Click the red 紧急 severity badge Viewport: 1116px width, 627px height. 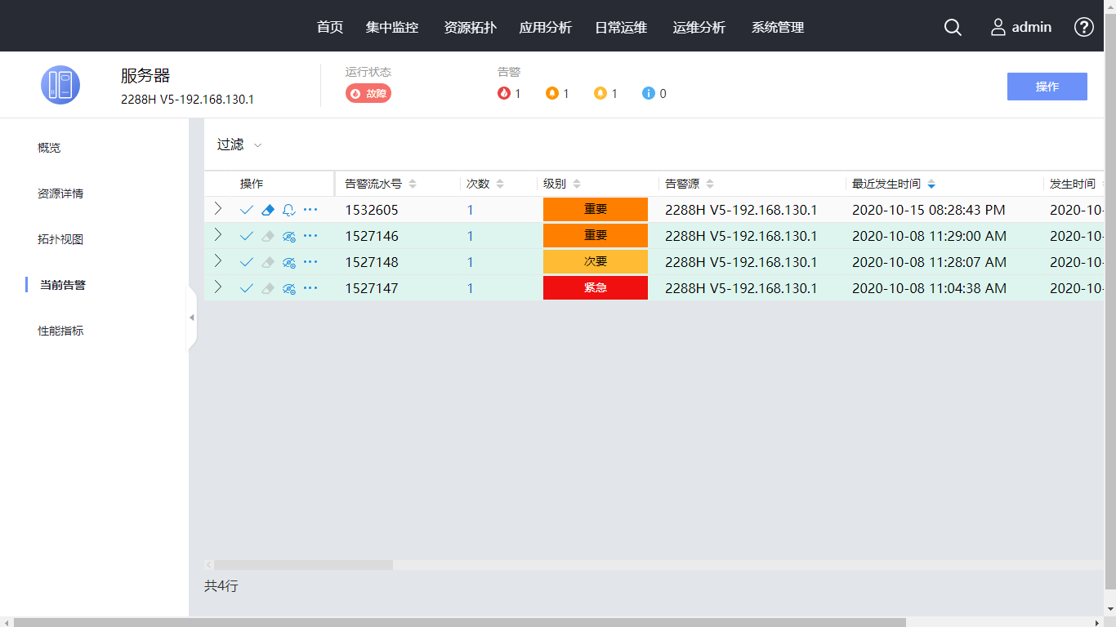click(595, 288)
